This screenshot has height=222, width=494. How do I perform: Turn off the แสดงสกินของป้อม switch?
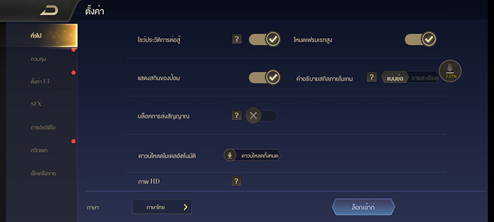click(265, 77)
